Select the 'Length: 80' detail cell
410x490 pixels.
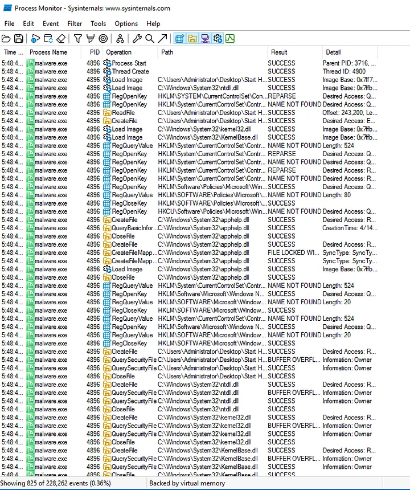[337, 195]
